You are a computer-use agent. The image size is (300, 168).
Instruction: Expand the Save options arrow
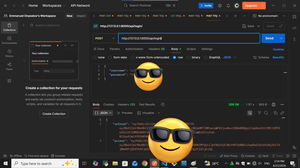258,26
